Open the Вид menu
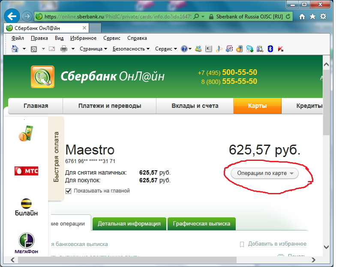This screenshot has height=267, width=351. (x=59, y=38)
